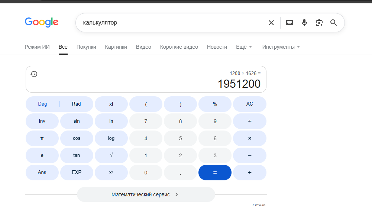Select the square root function key
This screenshot has height=206, width=372.
(x=111, y=155)
